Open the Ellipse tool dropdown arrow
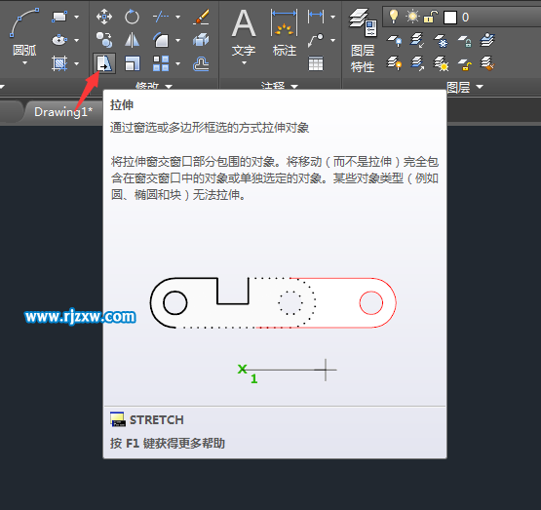 tap(77, 40)
